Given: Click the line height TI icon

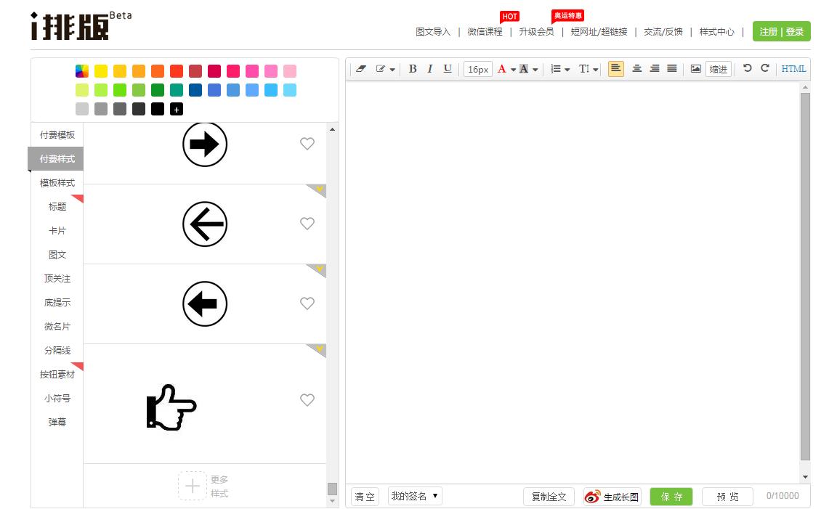Looking at the screenshot, I should coord(584,69).
